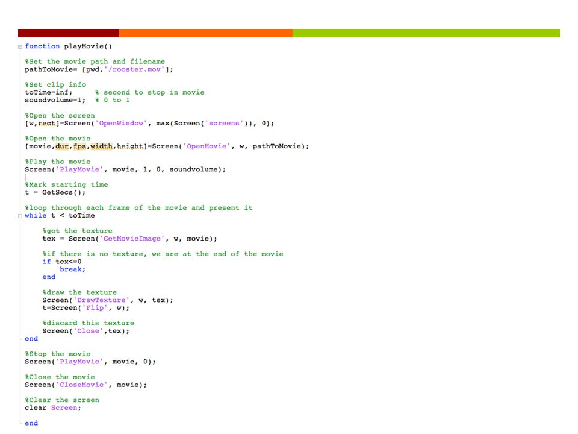Image resolution: width=578 pixels, height=434 pixels.
Task: Click 'movie, 0);' in the stop PlayMovie call
Action: 134,362
